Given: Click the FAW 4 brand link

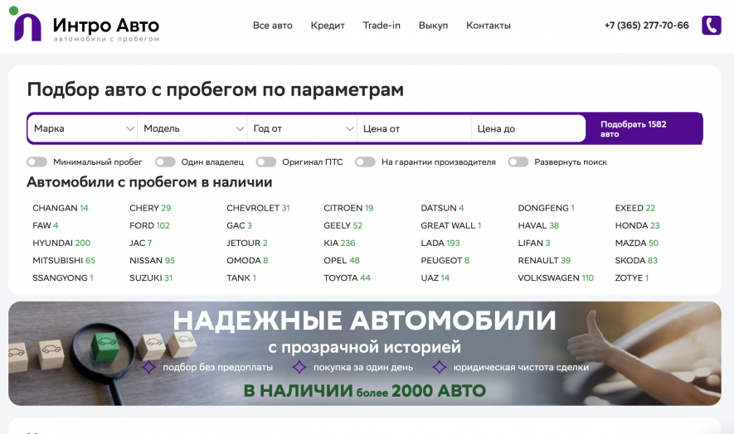Looking at the screenshot, I should tap(46, 225).
